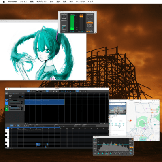Clear the map search with the X icon

(124, 104)
